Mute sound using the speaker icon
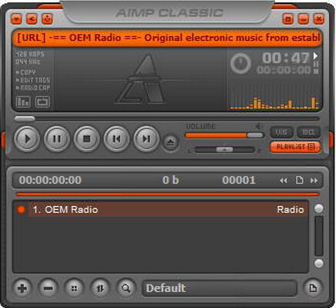Screen dimensions: 336x308 259,126
